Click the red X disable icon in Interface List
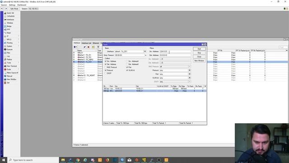 click(x=89, y=47)
